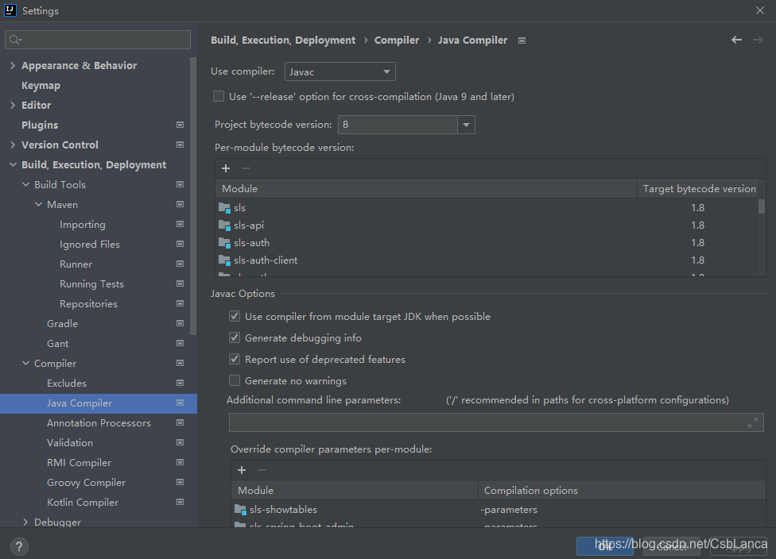Click the Compilation options column header
The width and height of the screenshot is (776, 559).
[x=623, y=490]
